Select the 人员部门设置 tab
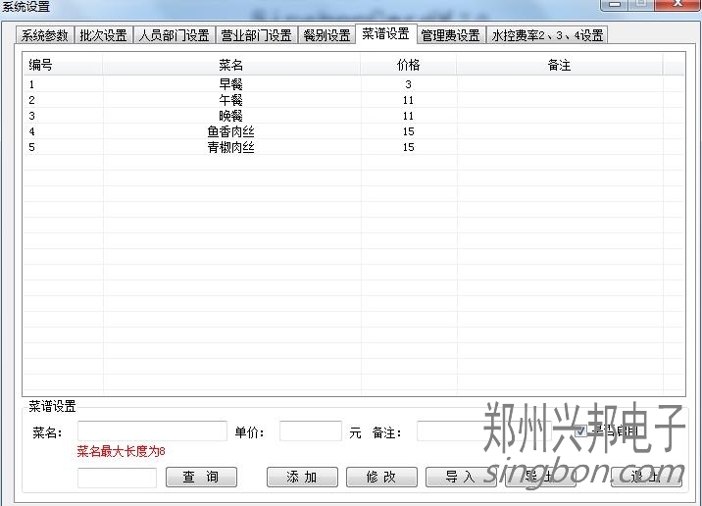 [173, 35]
